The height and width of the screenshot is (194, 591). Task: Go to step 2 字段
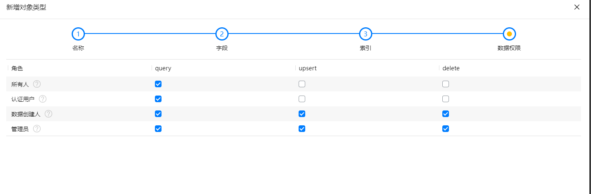tap(222, 34)
